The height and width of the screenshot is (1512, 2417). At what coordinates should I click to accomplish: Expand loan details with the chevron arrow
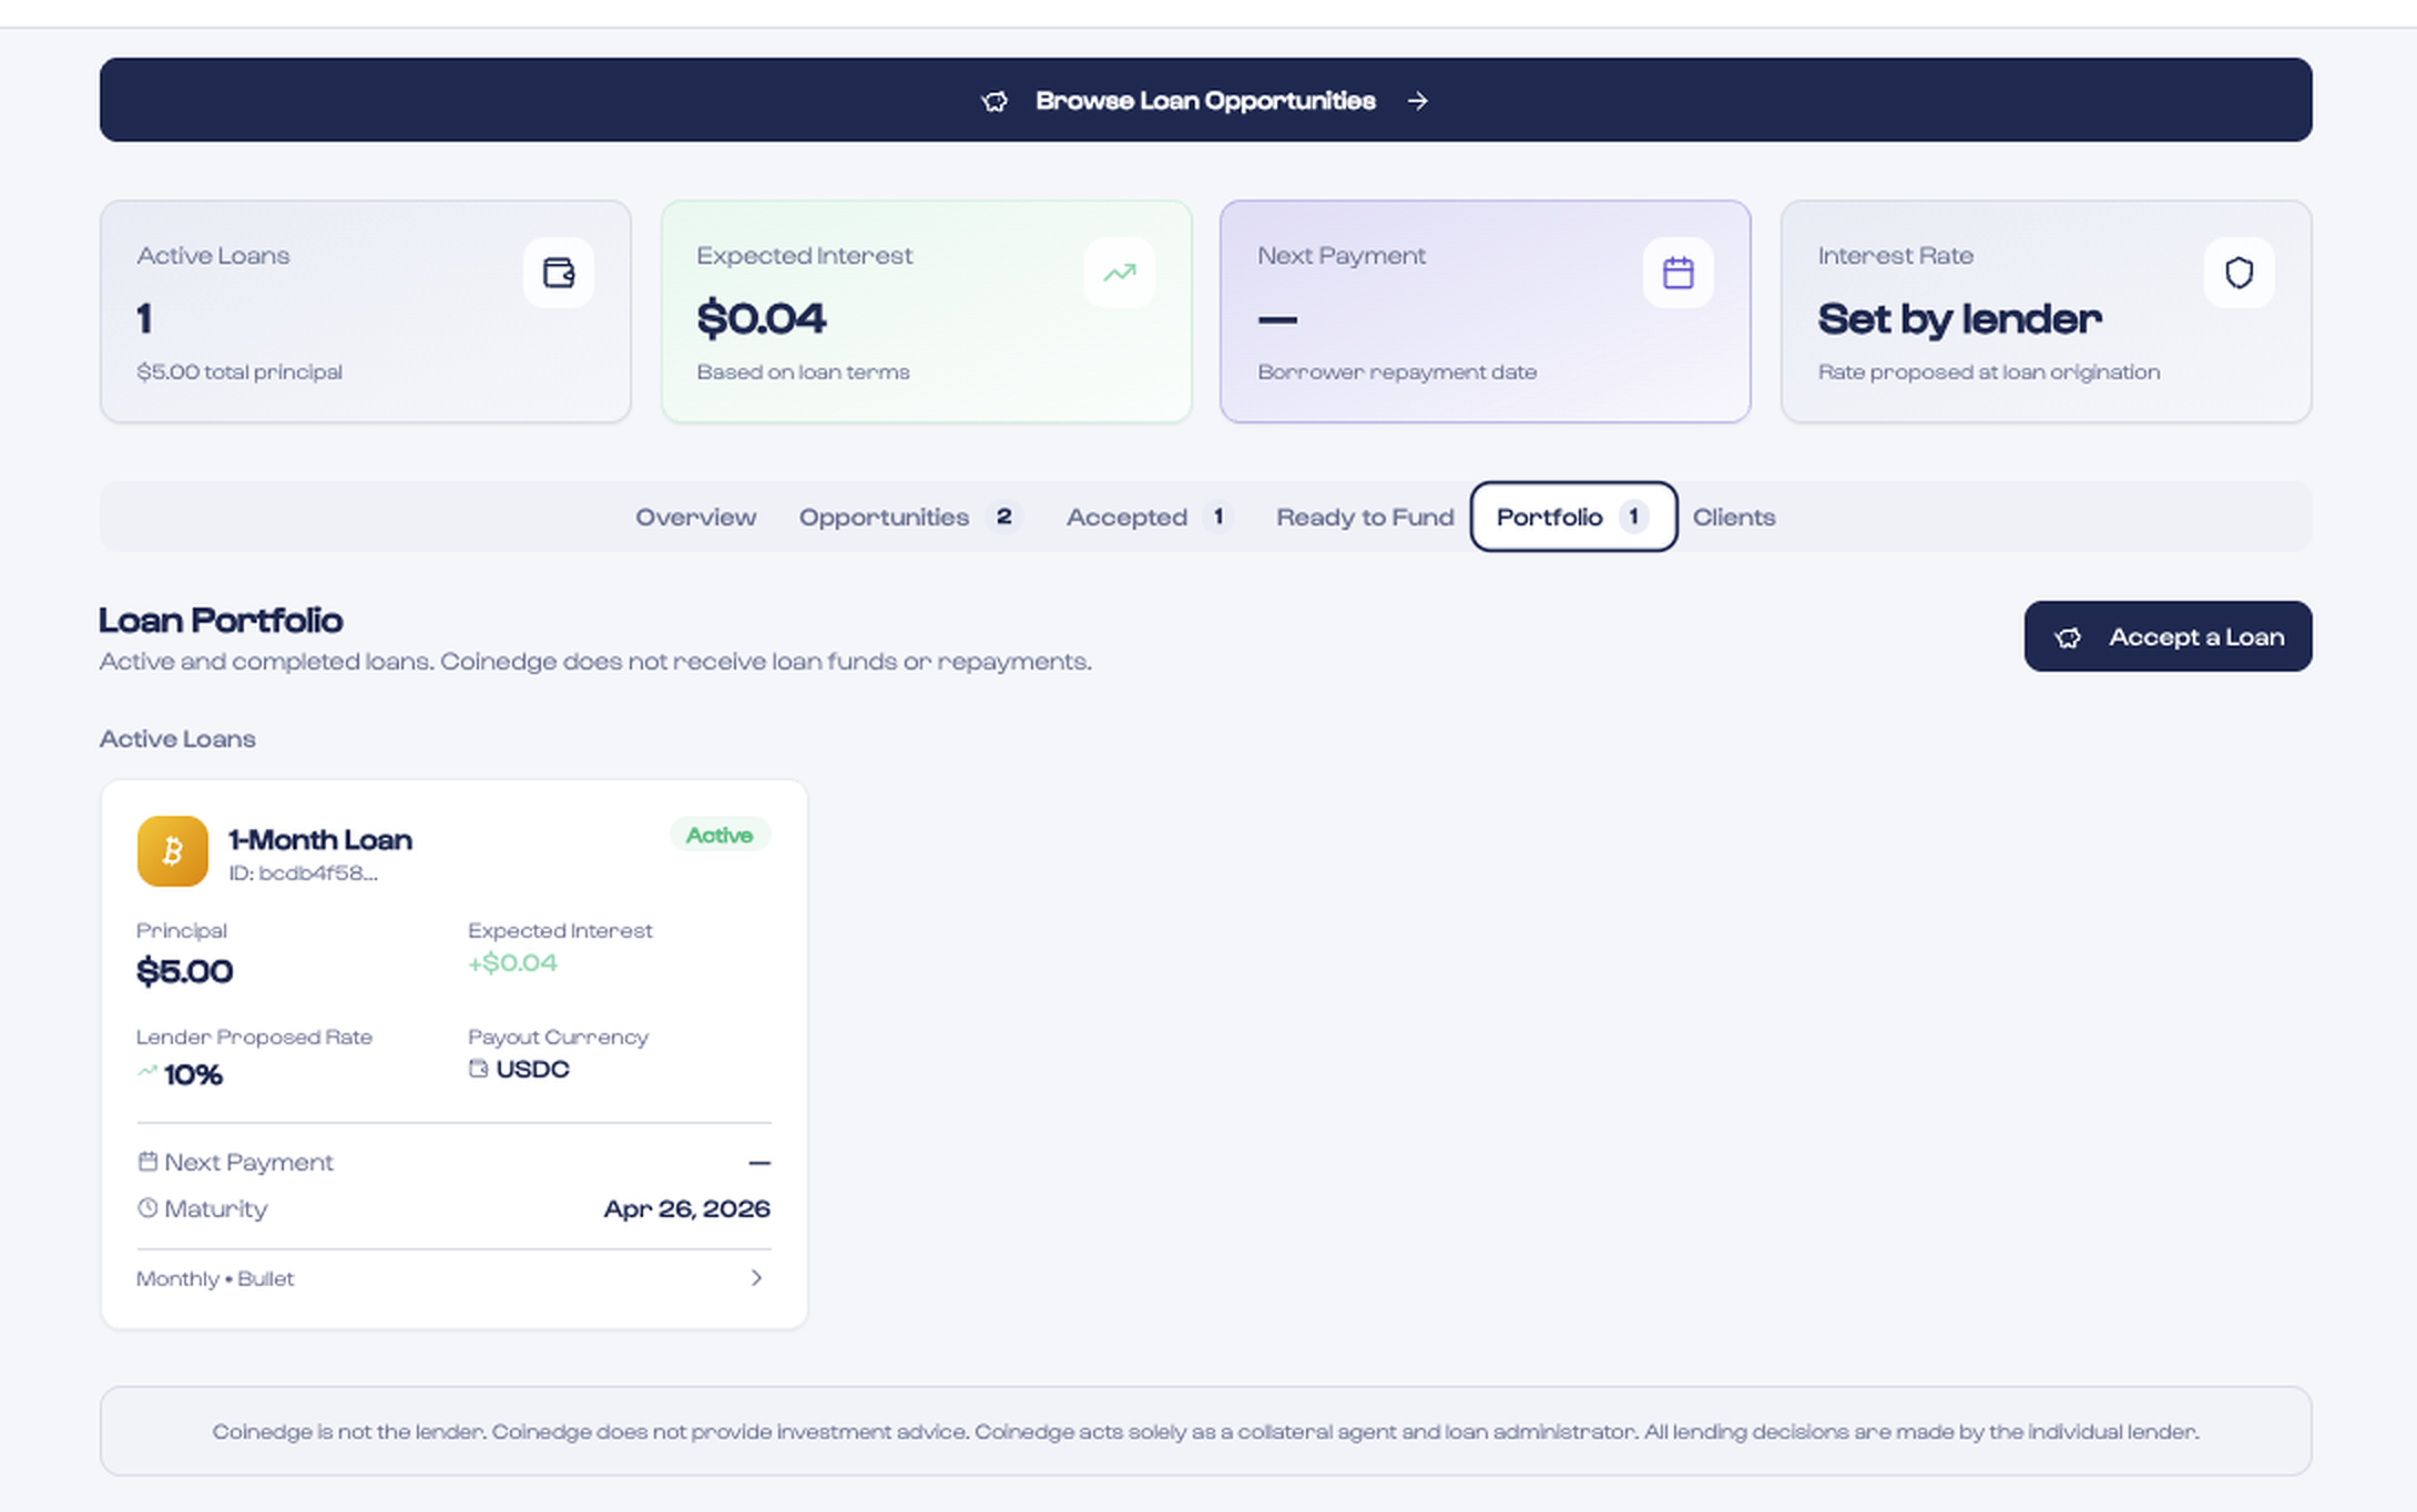coord(756,1278)
